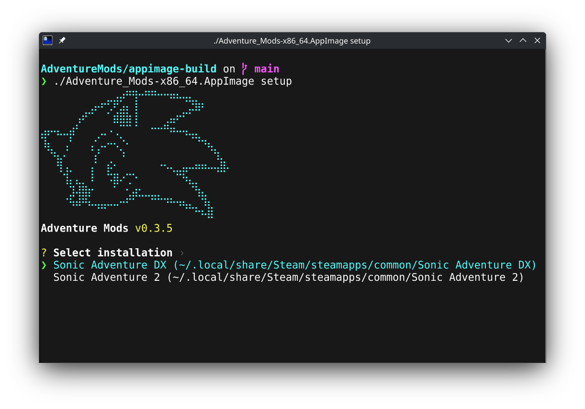Viewport: 585px width, 409px height.
Task: Minimize the terminal window
Action: pos(509,41)
